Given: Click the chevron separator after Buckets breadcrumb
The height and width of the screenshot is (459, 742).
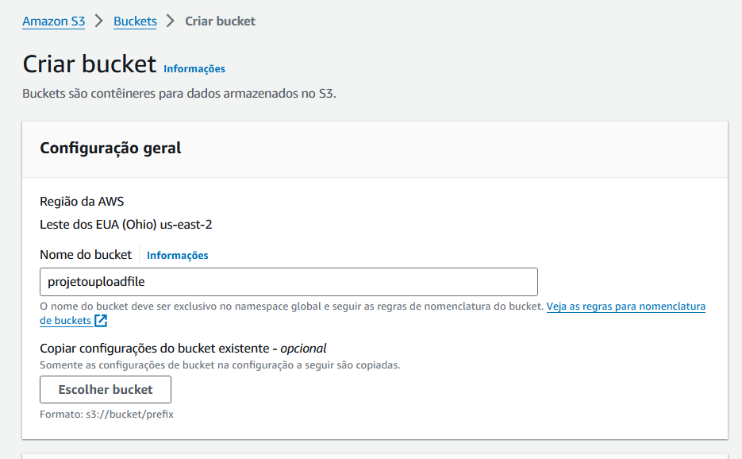Looking at the screenshot, I should [x=171, y=21].
